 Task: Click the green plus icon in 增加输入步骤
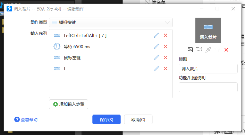coord(56,104)
